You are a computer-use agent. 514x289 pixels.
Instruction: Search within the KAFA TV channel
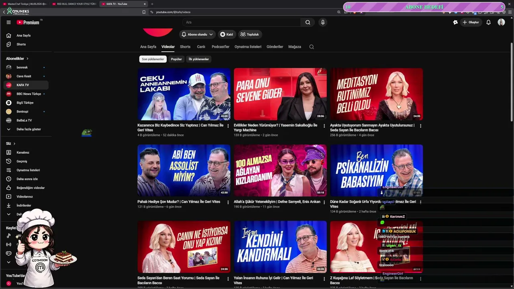pos(311,47)
